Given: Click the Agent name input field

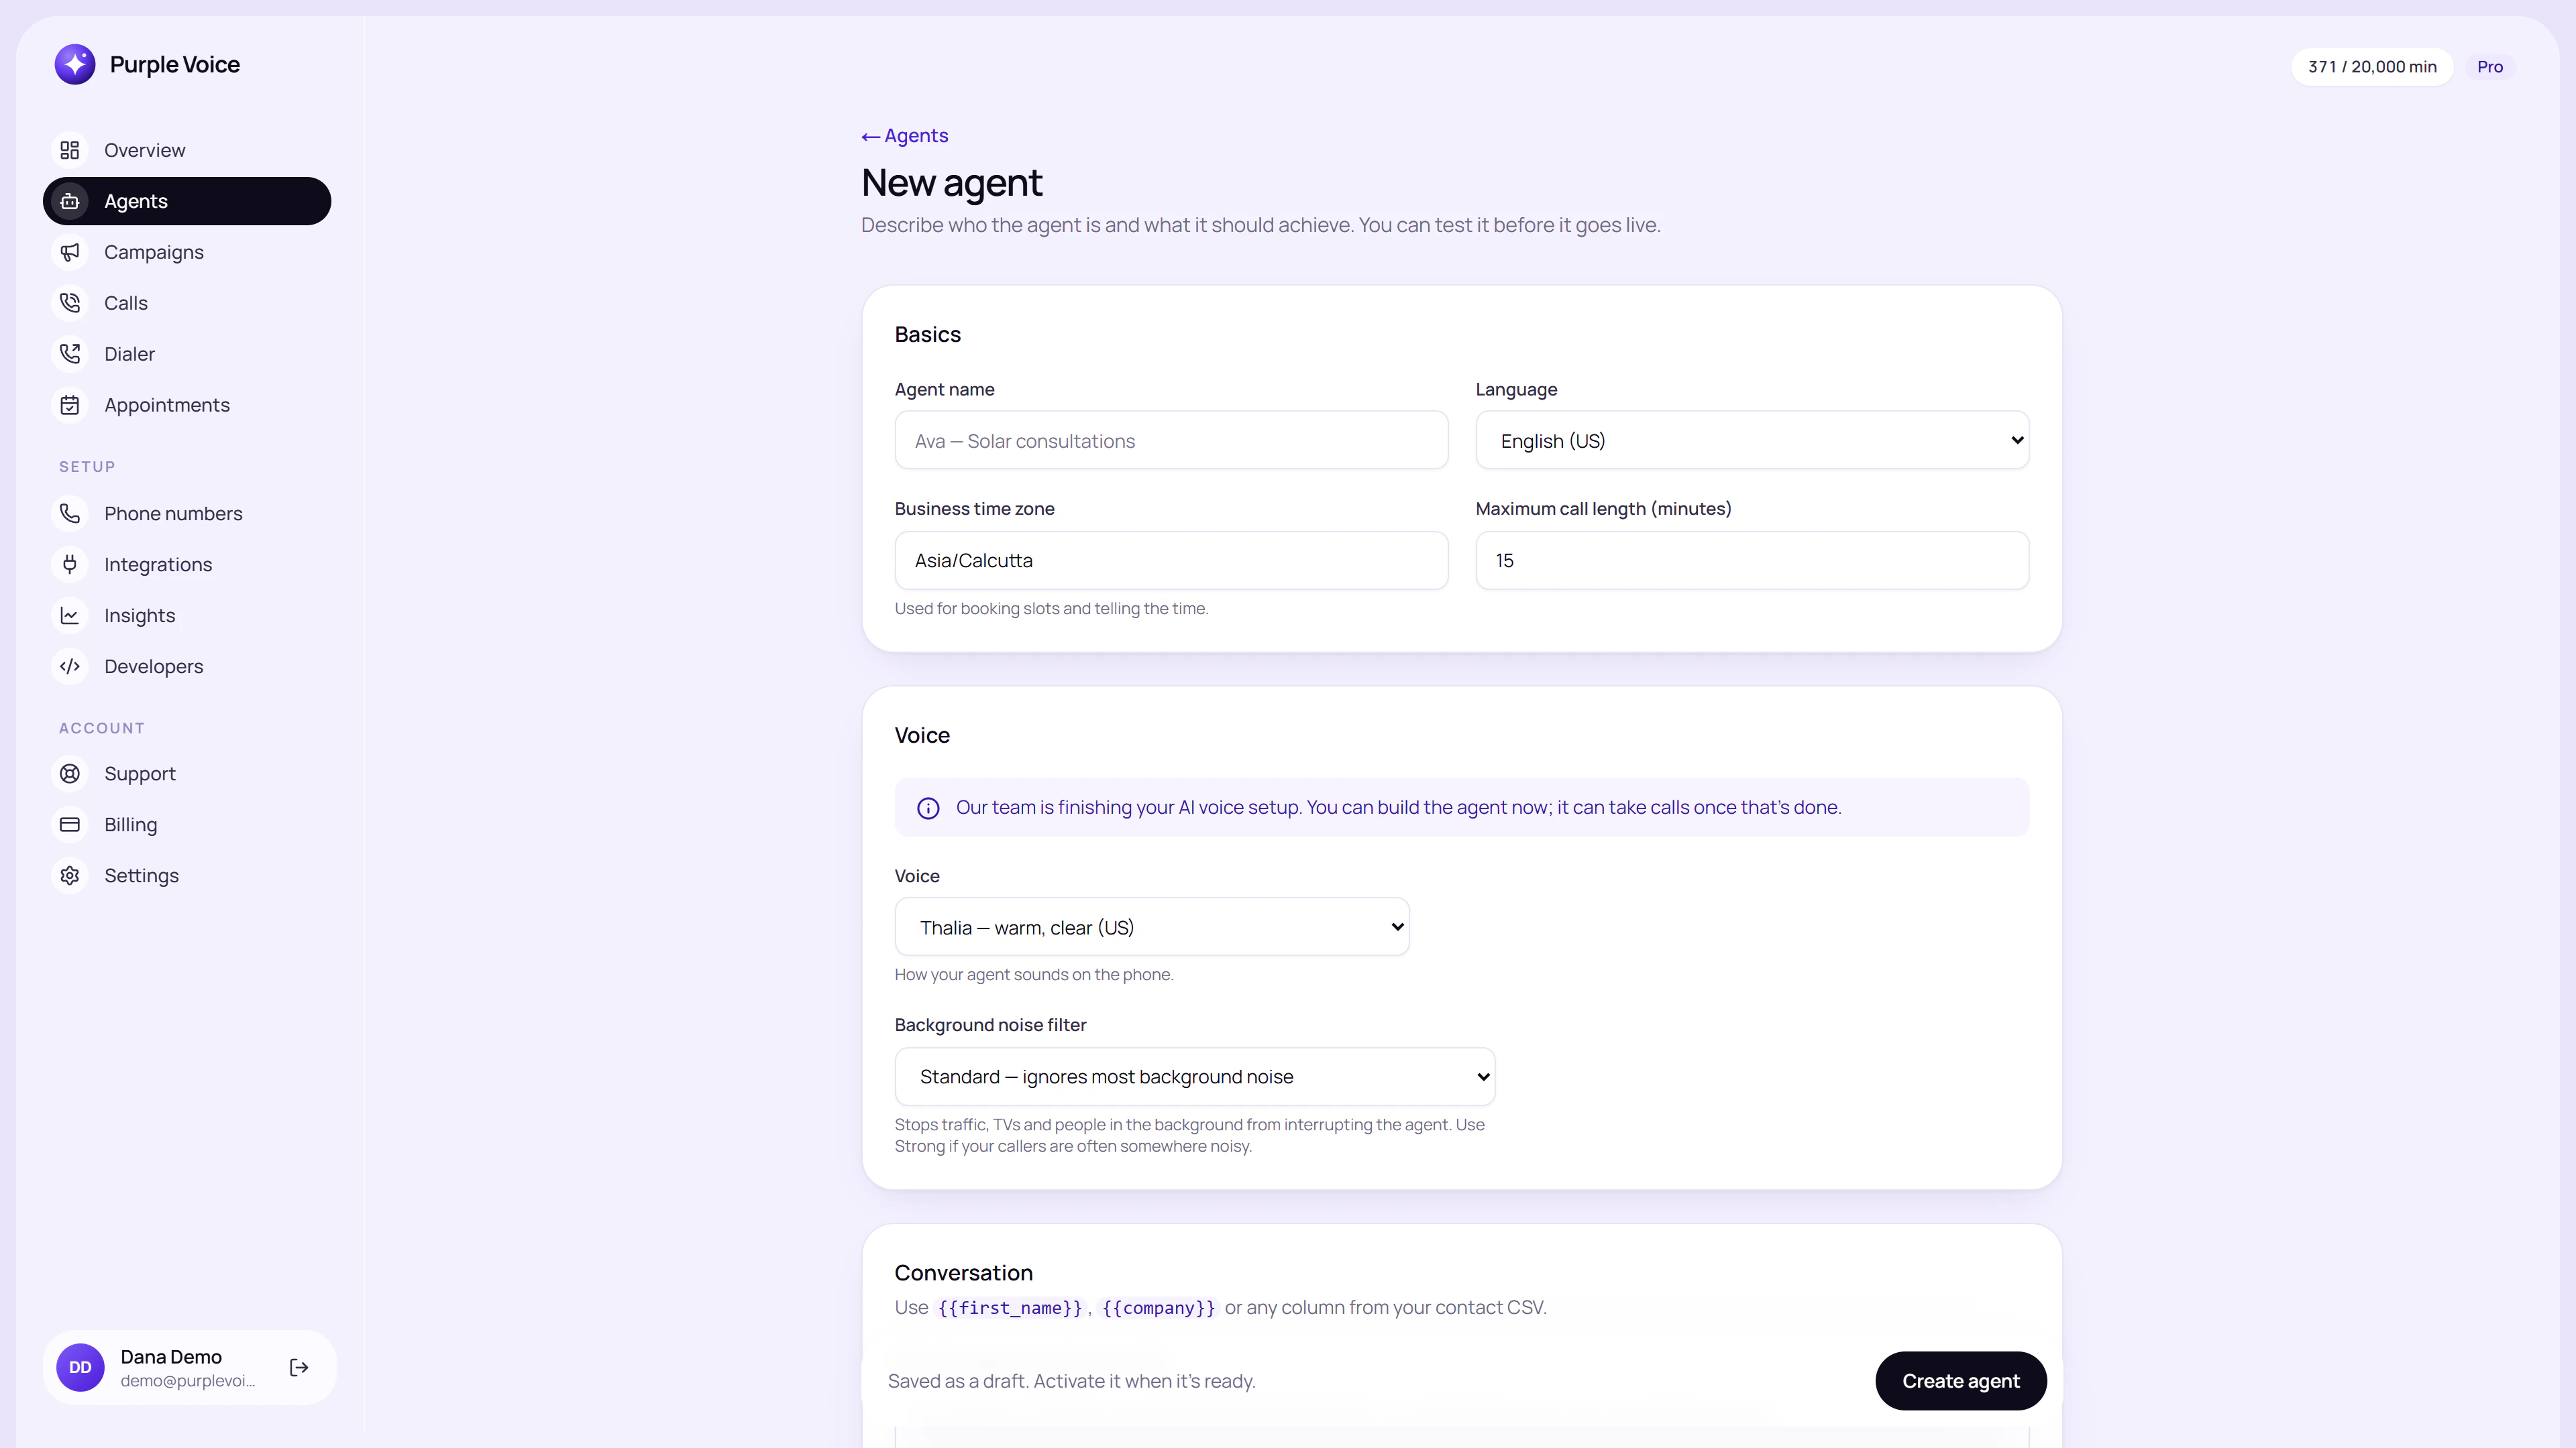Looking at the screenshot, I should tap(1171, 440).
